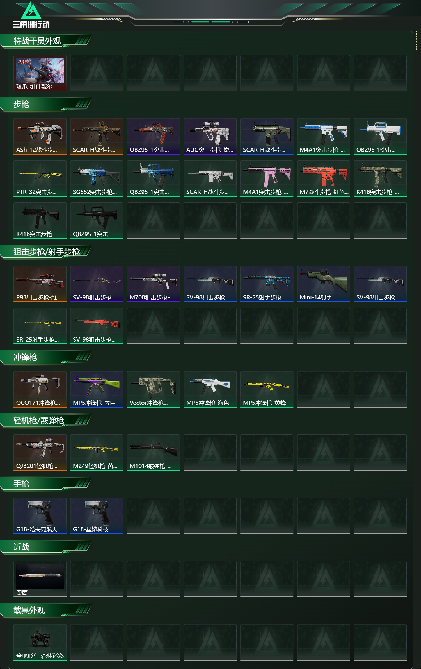
Task: Choose the AUG assault rifle skin
Action: click(210, 136)
